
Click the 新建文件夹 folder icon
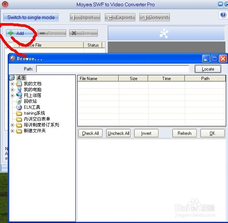[x=19, y=131]
